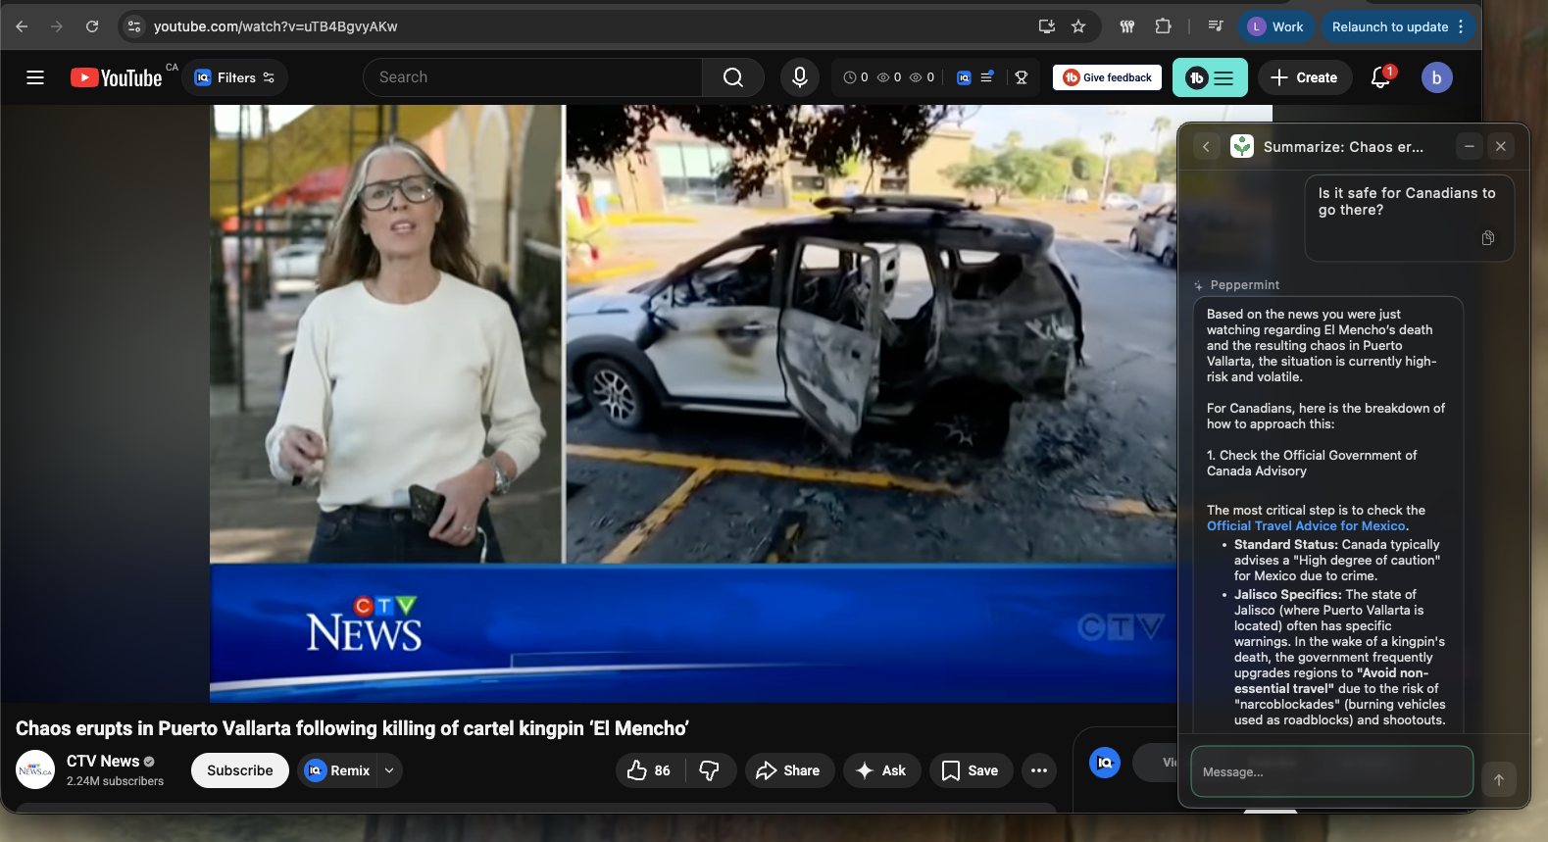
Task: Open the media controls music-note icon
Action: click(x=1216, y=26)
